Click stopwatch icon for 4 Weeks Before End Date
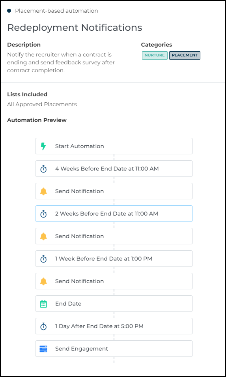This screenshot has height=377, width=226. point(43,169)
